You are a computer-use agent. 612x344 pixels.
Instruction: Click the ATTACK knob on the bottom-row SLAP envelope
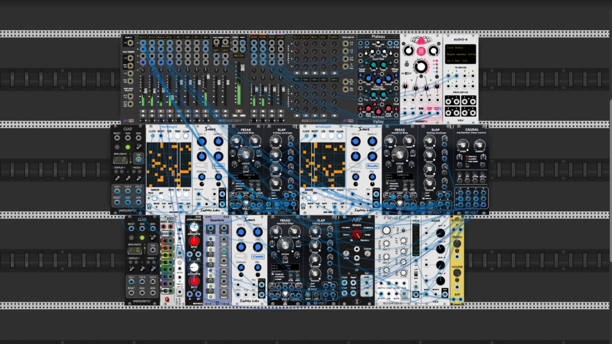point(315,231)
